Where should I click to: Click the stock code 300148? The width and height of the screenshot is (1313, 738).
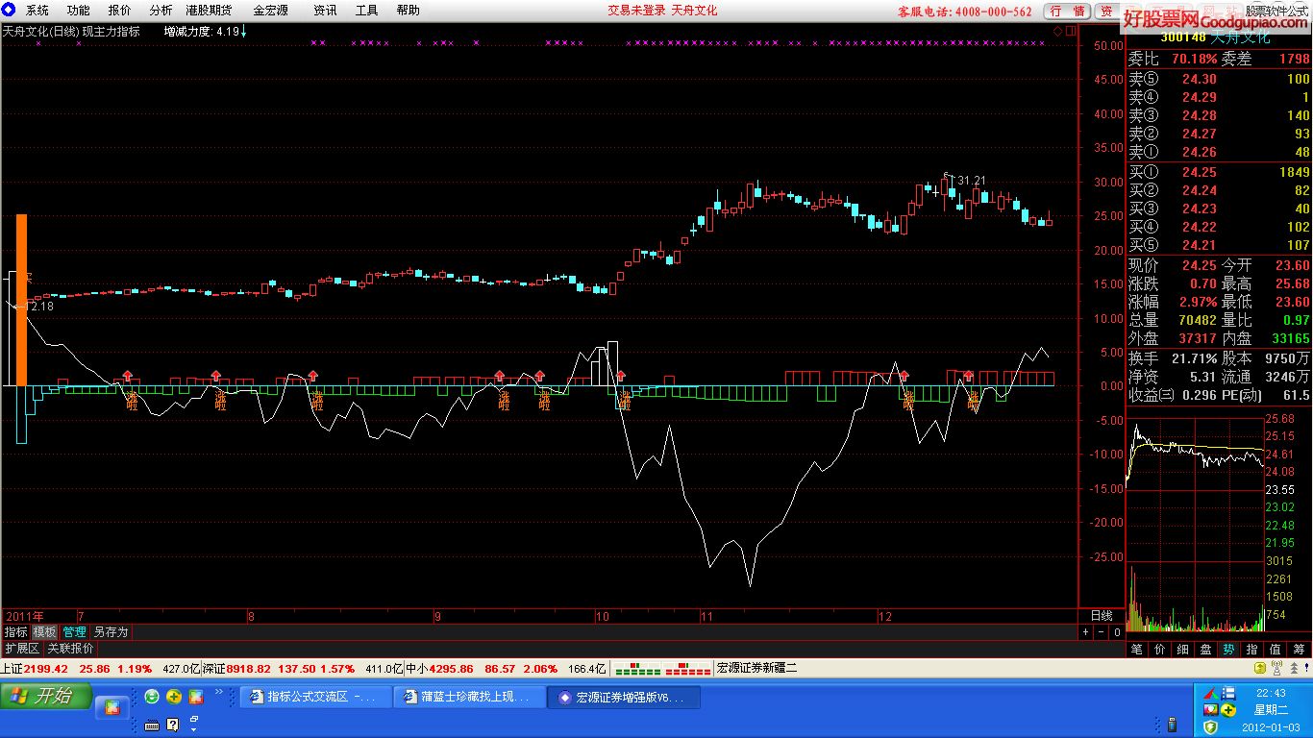coord(1181,37)
